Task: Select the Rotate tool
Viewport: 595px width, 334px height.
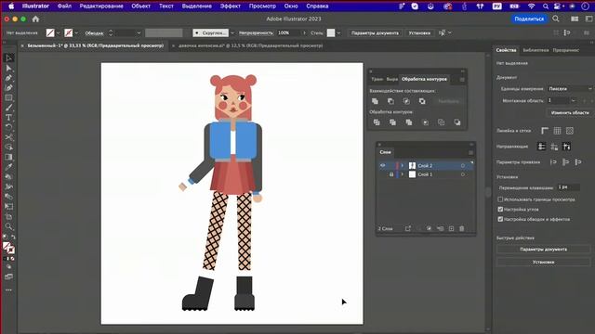Action: tap(9, 127)
